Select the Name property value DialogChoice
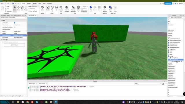The image size is (185, 104). (17, 31)
